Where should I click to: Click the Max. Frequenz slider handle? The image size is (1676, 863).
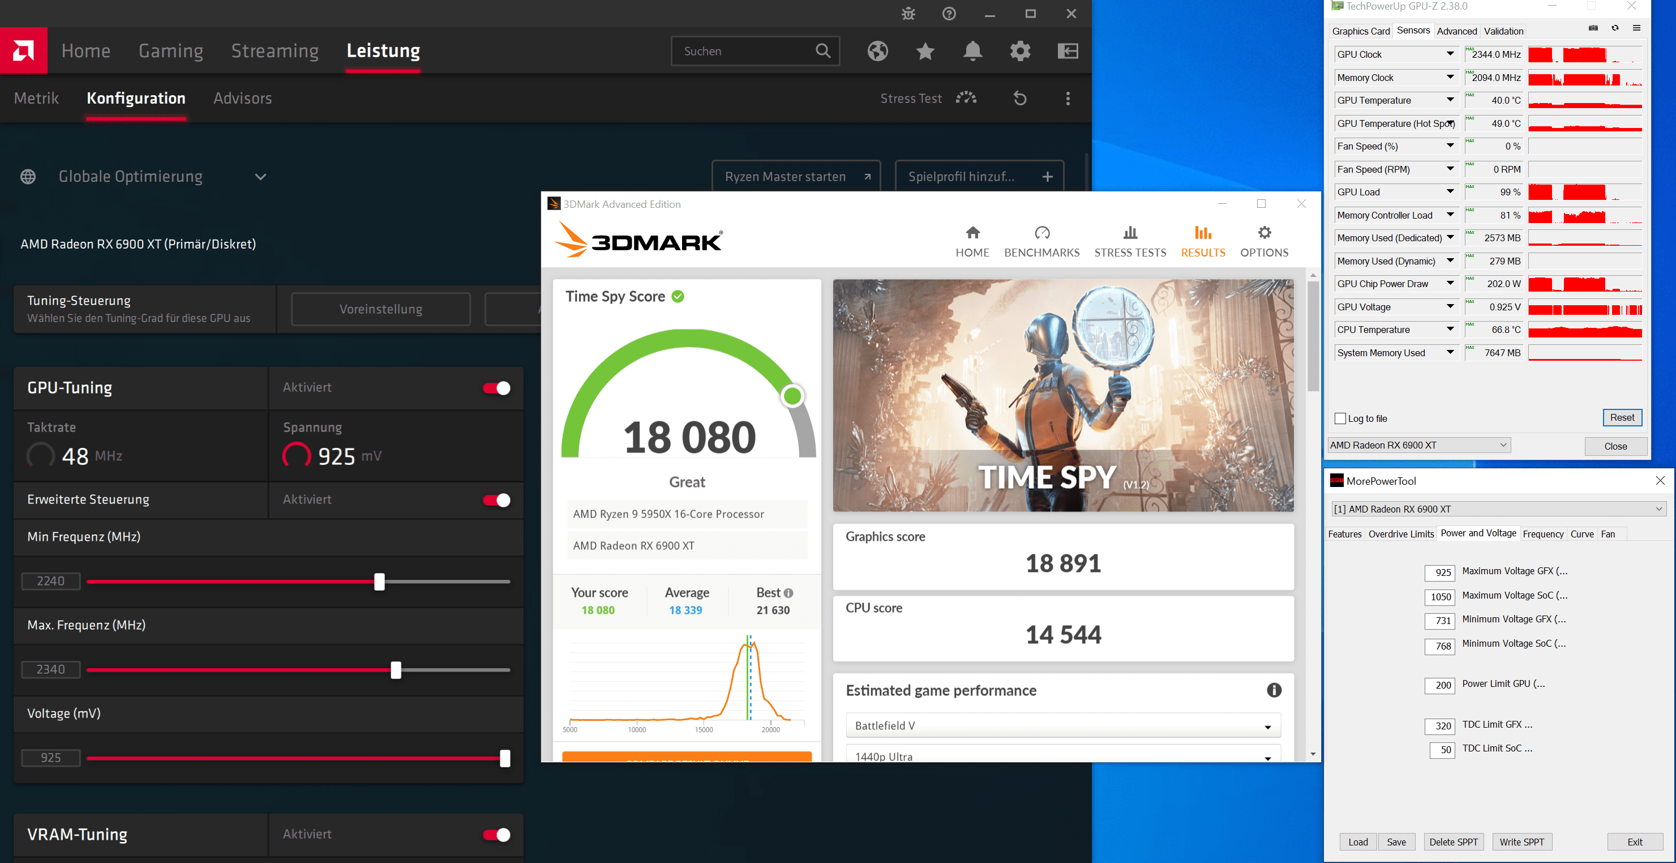tap(396, 670)
